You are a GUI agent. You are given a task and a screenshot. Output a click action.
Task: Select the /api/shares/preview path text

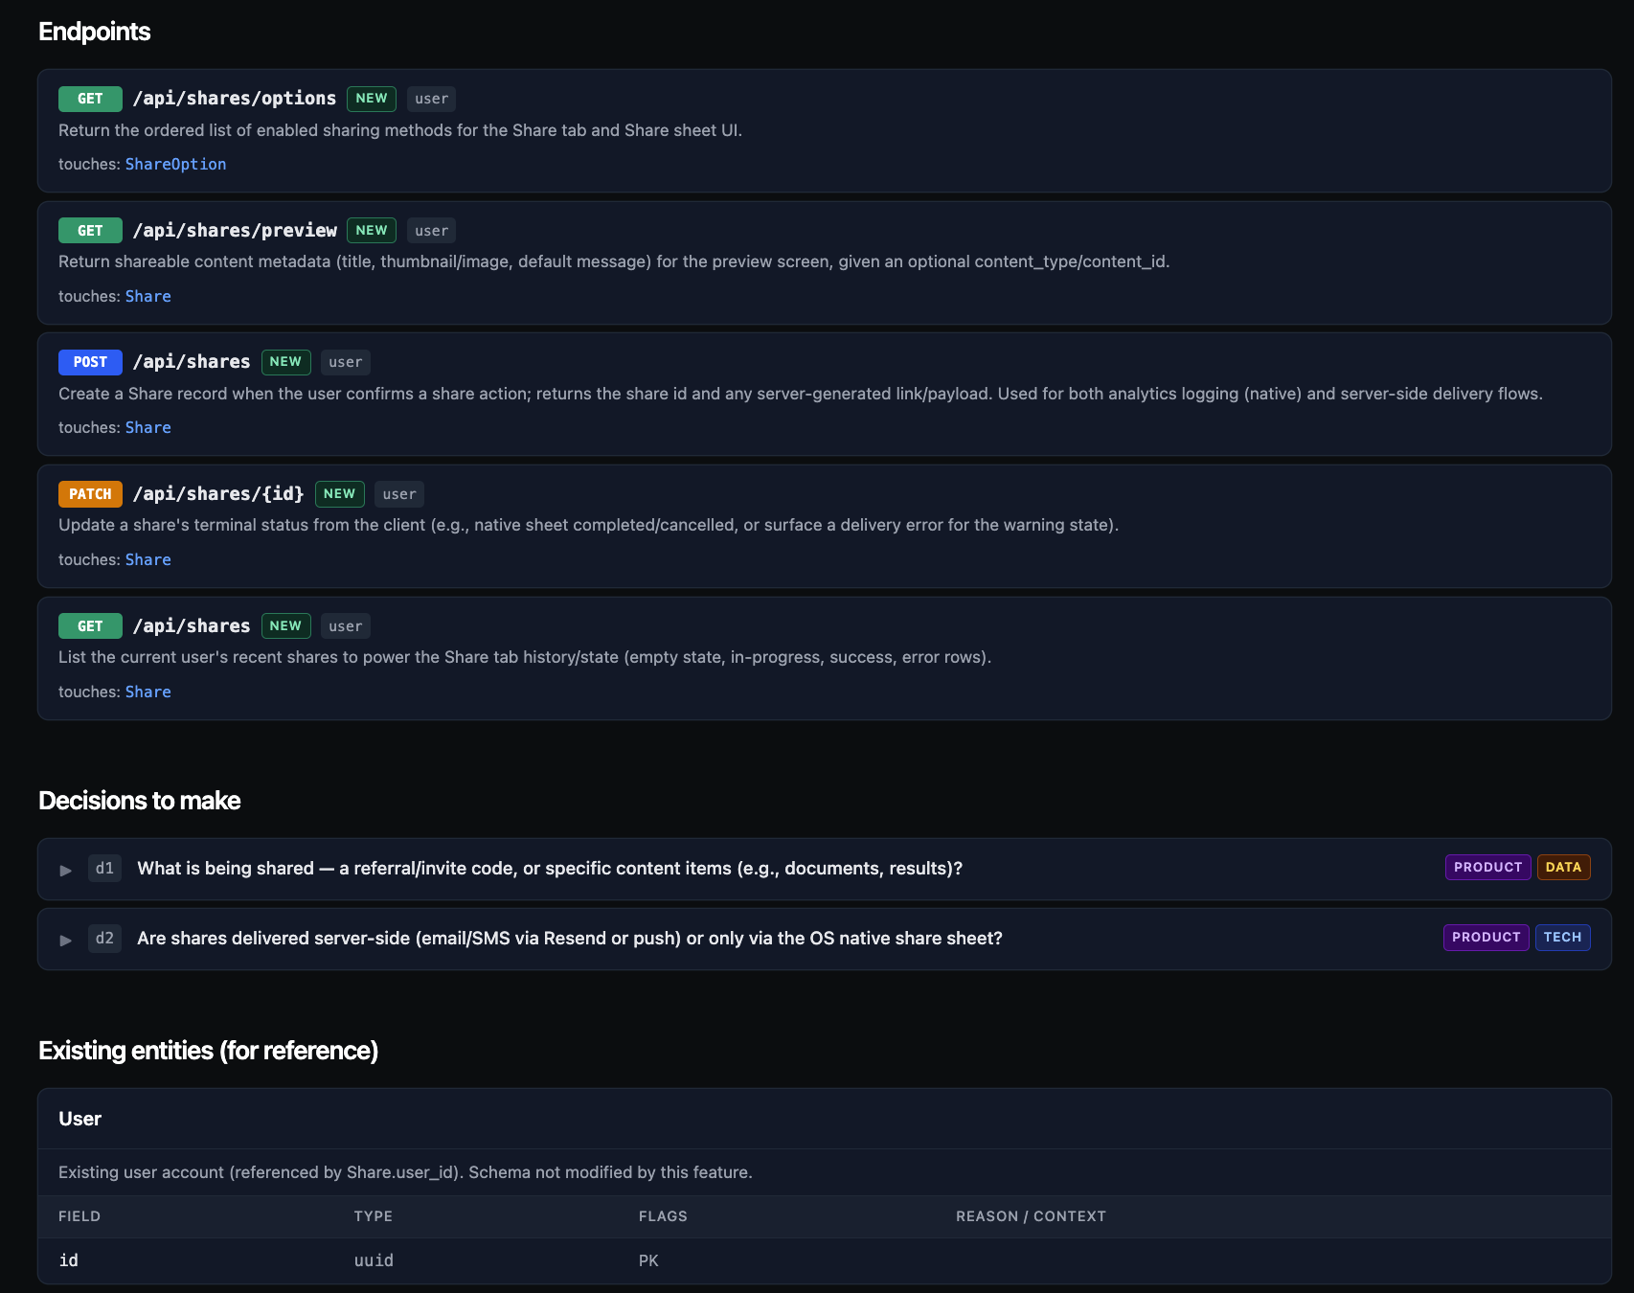[235, 230]
